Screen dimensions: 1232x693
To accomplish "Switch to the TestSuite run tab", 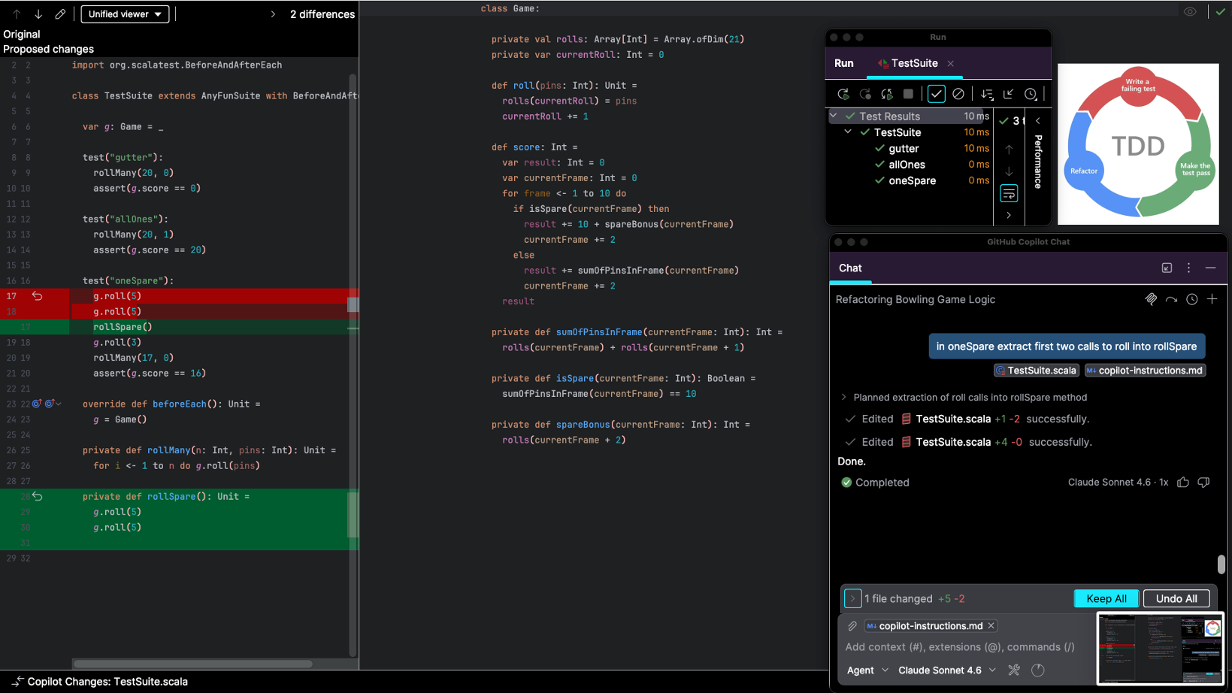I will click(913, 63).
